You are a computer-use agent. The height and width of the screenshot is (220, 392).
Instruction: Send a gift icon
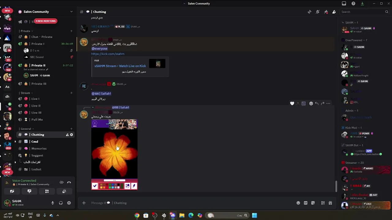330,203
